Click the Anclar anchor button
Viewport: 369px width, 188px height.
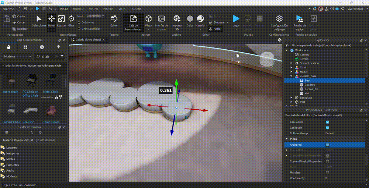[x=215, y=29]
